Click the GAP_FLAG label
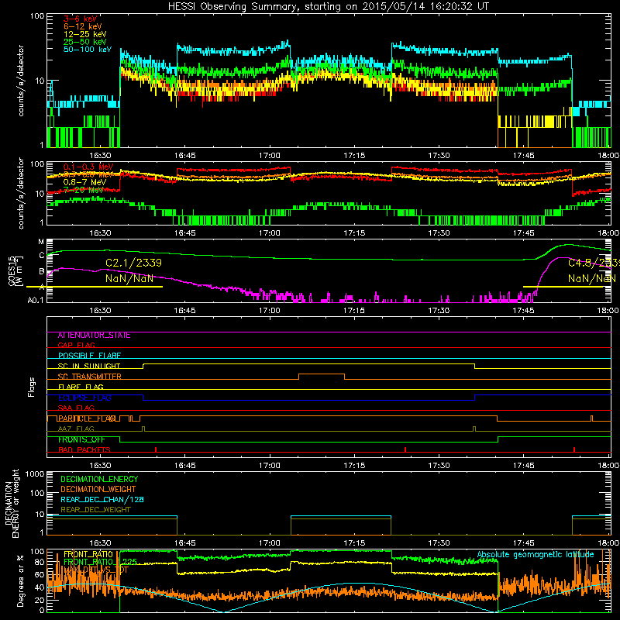The height and width of the screenshot is (620, 620). (76, 345)
